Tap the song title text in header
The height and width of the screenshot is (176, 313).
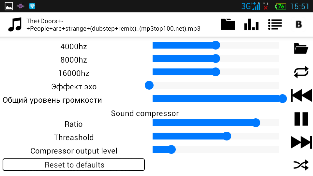coord(113,25)
